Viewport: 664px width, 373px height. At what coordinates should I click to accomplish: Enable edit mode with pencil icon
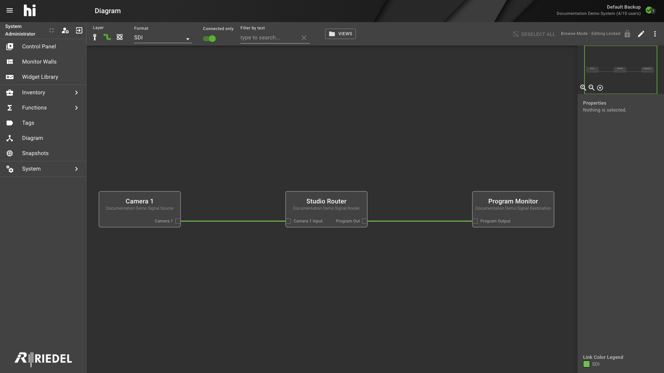pos(641,34)
